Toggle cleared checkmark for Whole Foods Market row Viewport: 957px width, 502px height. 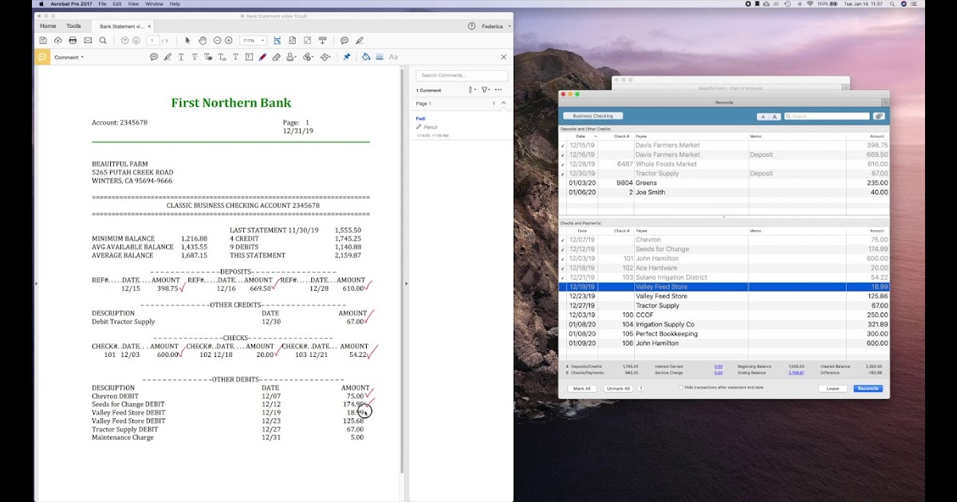click(x=563, y=164)
